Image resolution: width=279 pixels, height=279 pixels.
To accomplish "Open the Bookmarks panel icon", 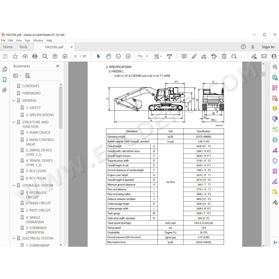I will (x=5, y=80).
